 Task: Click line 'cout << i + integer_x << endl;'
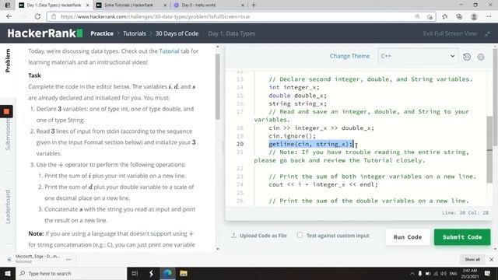click(324, 184)
